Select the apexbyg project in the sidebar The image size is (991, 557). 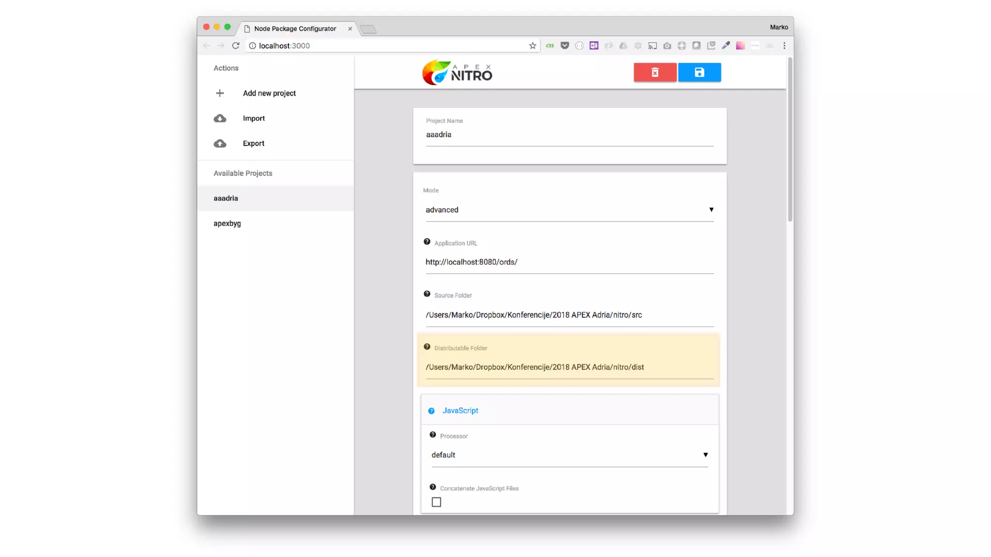227,223
